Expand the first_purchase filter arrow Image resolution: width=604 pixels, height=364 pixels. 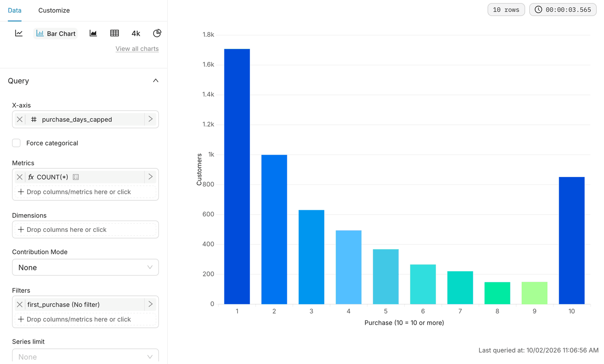(151, 304)
